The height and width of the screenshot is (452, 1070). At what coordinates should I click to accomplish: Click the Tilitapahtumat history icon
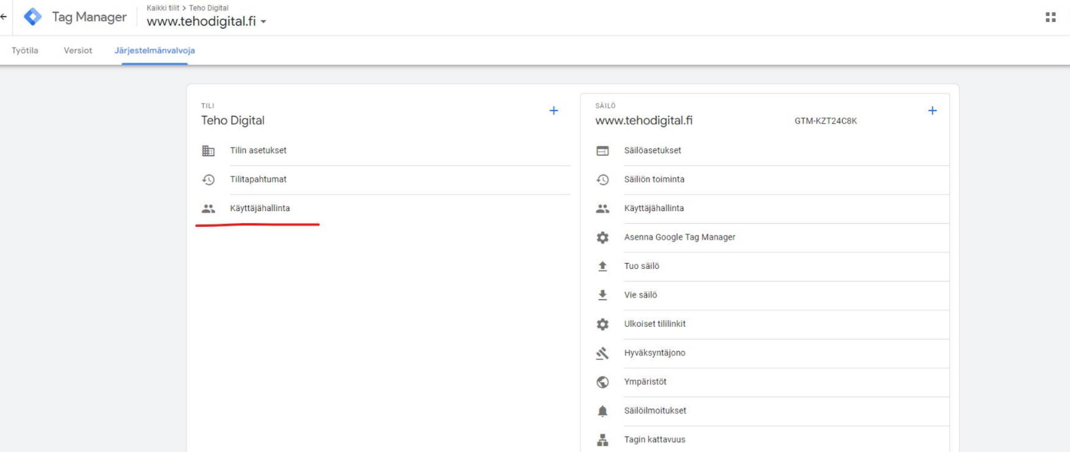point(208,179)
